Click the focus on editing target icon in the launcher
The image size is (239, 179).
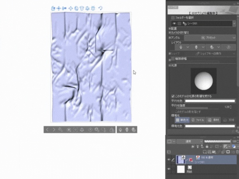(75, 130)
